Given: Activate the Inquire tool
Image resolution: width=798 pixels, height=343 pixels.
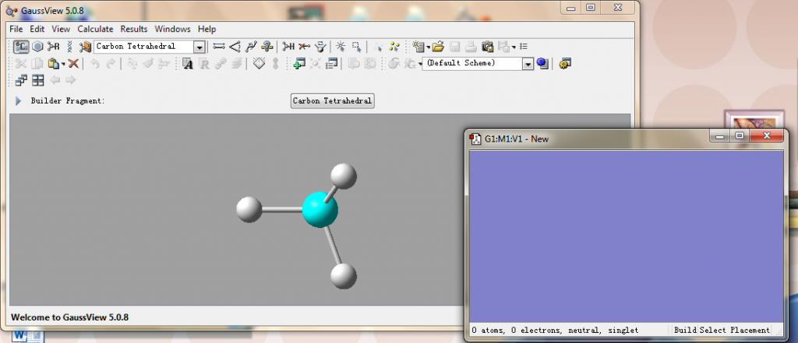Looking at the screenshot, I should pyautogui.click(x=267, y=47).
